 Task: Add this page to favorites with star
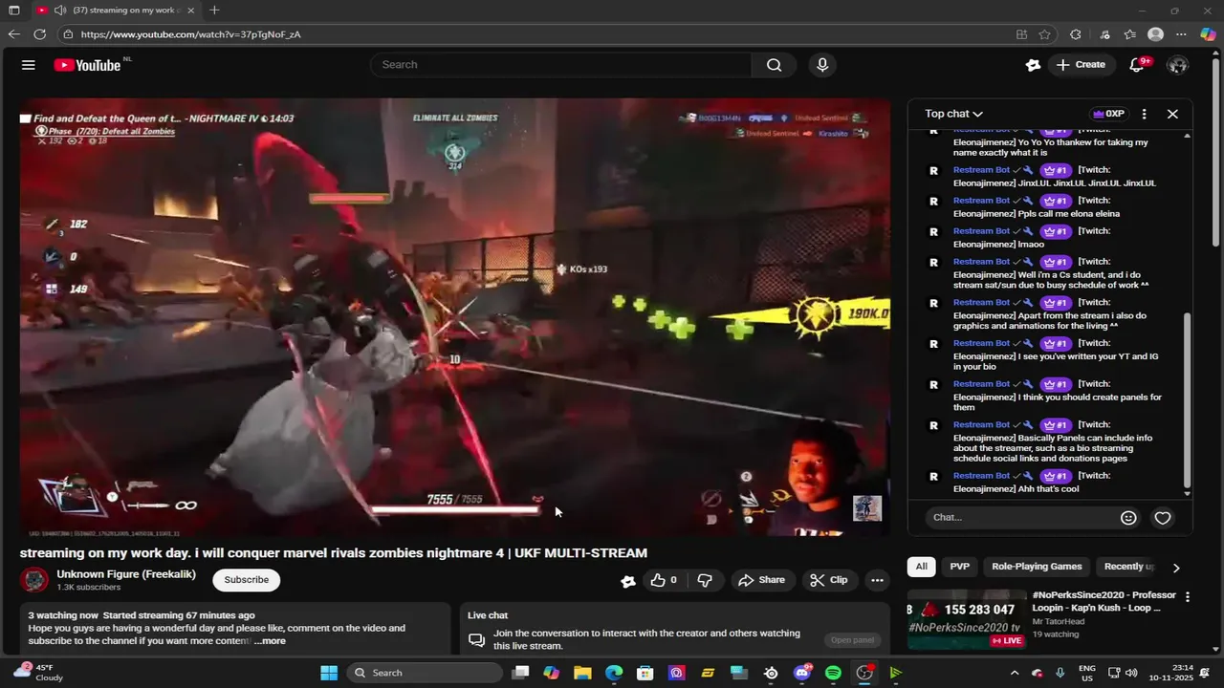(1045, 34)
